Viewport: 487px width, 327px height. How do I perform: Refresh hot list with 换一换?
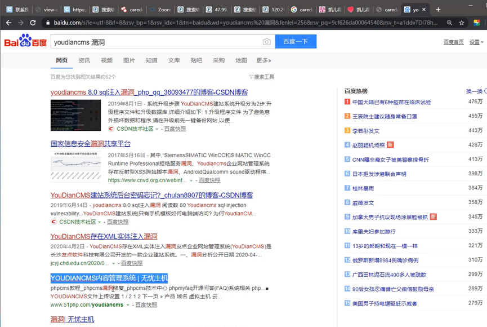pyautogui.click(x=474, y=91)
